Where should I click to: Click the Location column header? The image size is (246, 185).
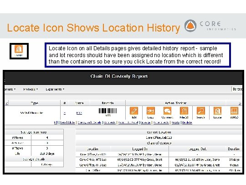point(93,149)
